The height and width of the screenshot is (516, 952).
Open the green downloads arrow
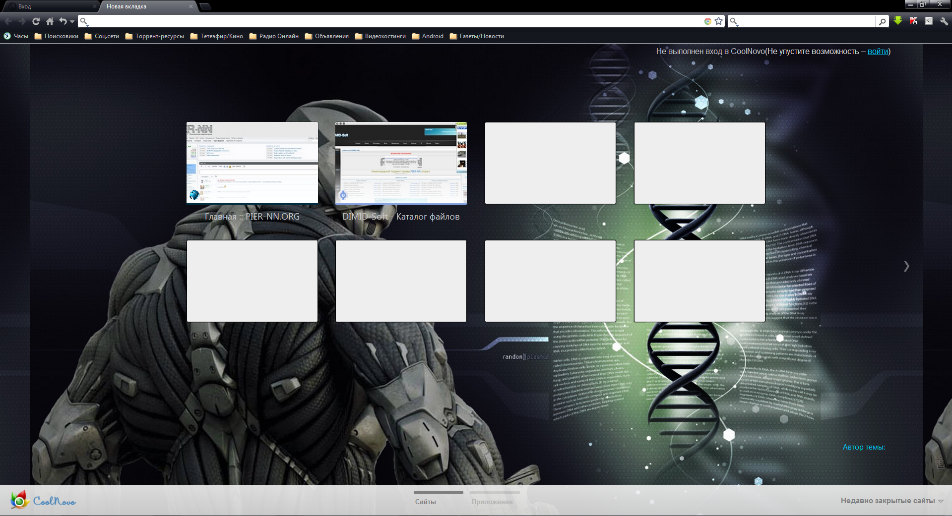click(x=898, y=21)
